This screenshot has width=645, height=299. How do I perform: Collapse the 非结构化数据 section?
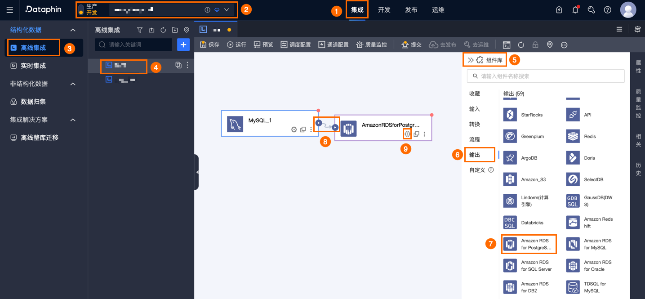tap(73, 84)
